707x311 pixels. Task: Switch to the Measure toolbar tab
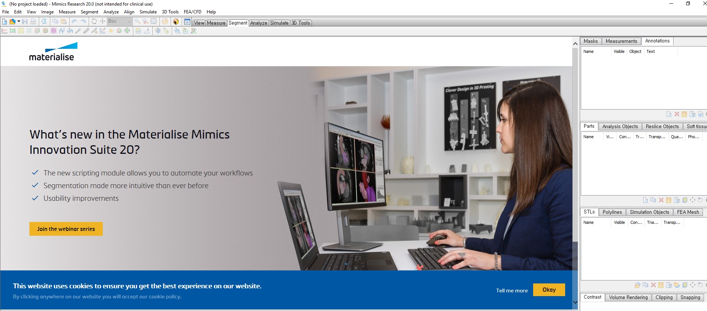pos(216,23)
